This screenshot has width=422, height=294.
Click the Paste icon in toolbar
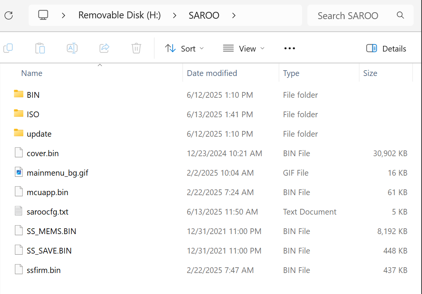[40, 48]
